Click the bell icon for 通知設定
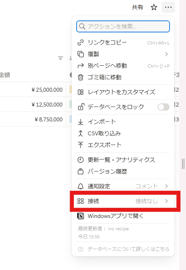 coord(81,186)
